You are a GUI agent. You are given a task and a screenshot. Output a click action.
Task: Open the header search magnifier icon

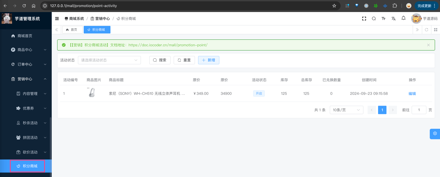click(374, 19)
